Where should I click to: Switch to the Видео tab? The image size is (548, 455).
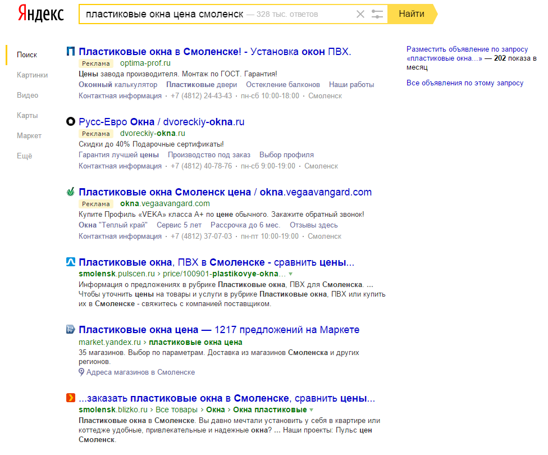pos(28,95)
